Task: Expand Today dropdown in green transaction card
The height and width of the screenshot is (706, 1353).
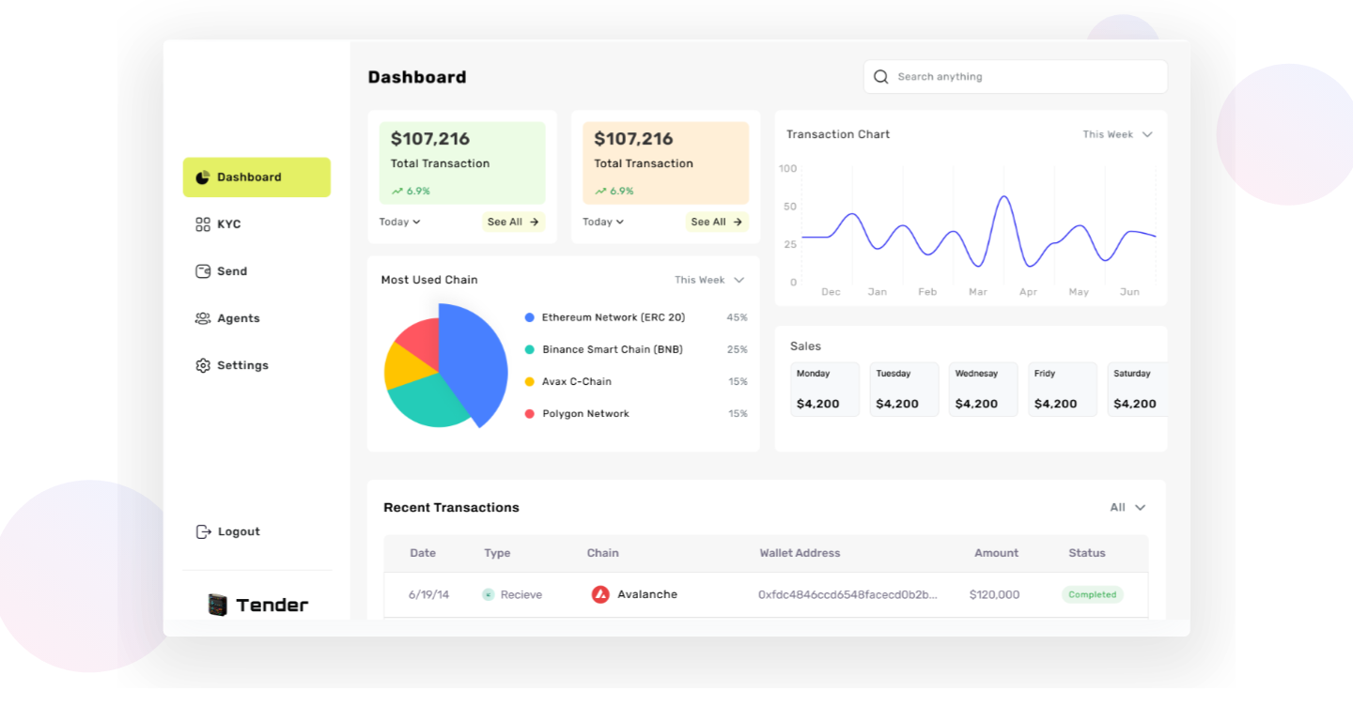Action: (399, 222)
